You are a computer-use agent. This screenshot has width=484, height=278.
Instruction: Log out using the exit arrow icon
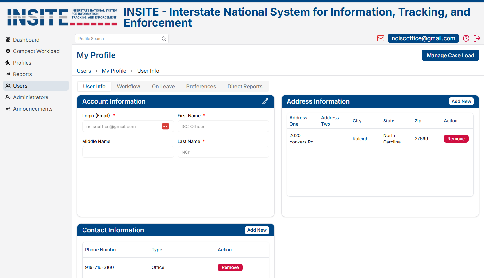point(477,38)
